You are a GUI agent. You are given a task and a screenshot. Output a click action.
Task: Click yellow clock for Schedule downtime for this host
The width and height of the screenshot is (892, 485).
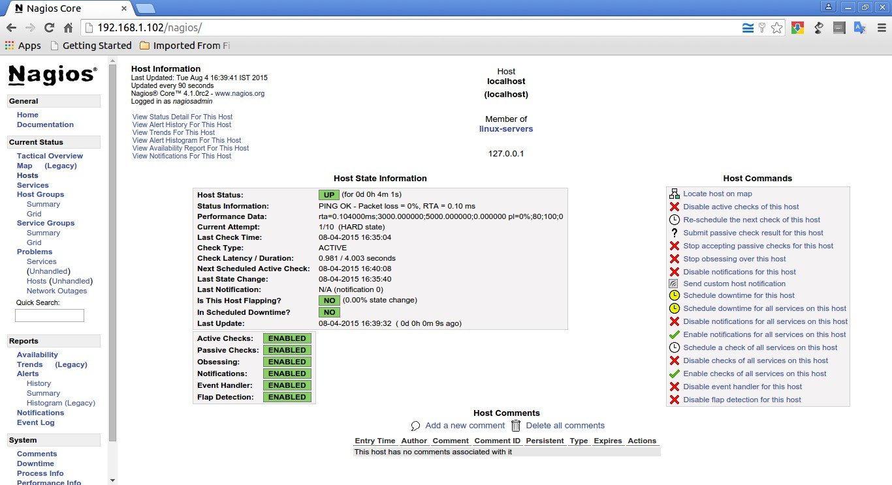(x=675, y=295)
